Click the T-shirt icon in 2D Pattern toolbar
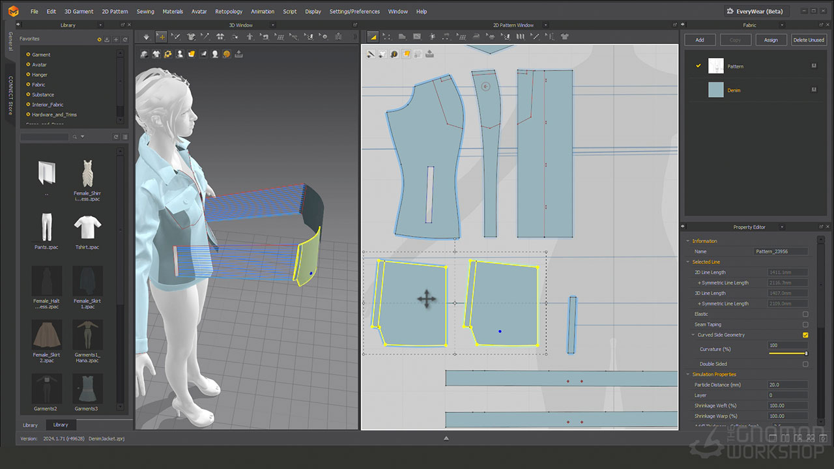The height and width of the screenshot is (469, 834). 564,36
